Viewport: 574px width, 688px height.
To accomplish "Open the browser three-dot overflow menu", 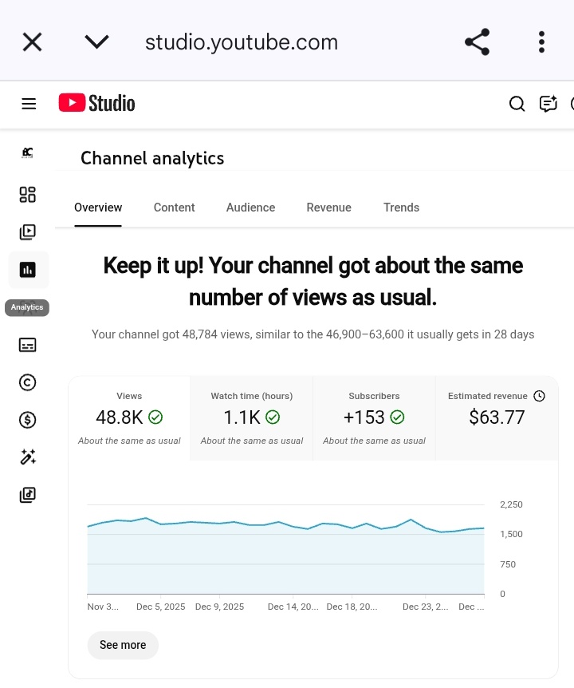I will [x=541, y=42].
